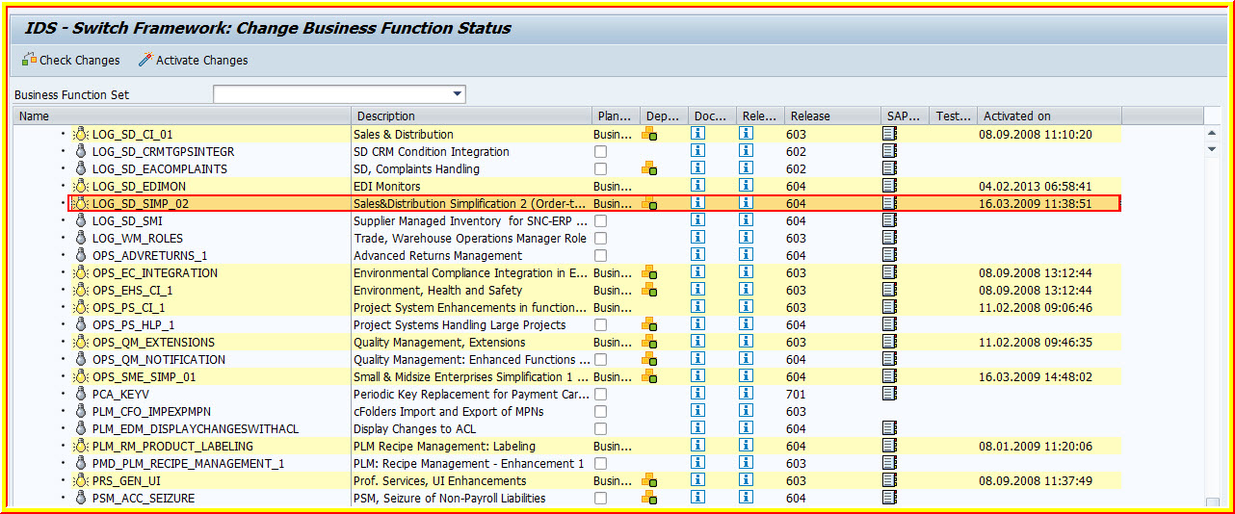Sort by the Name column header
The image size is (1235, 514).
(x=182, y=116)
